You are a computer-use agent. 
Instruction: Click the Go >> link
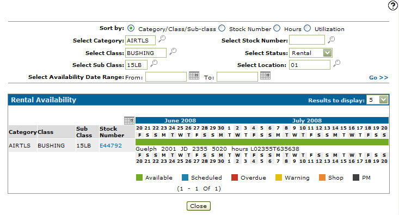[x=379, y=78]
